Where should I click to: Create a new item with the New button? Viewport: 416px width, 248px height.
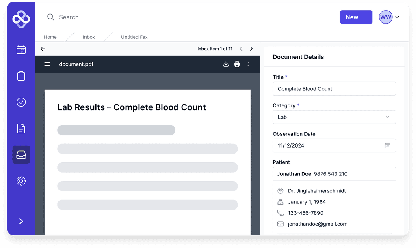356,17
